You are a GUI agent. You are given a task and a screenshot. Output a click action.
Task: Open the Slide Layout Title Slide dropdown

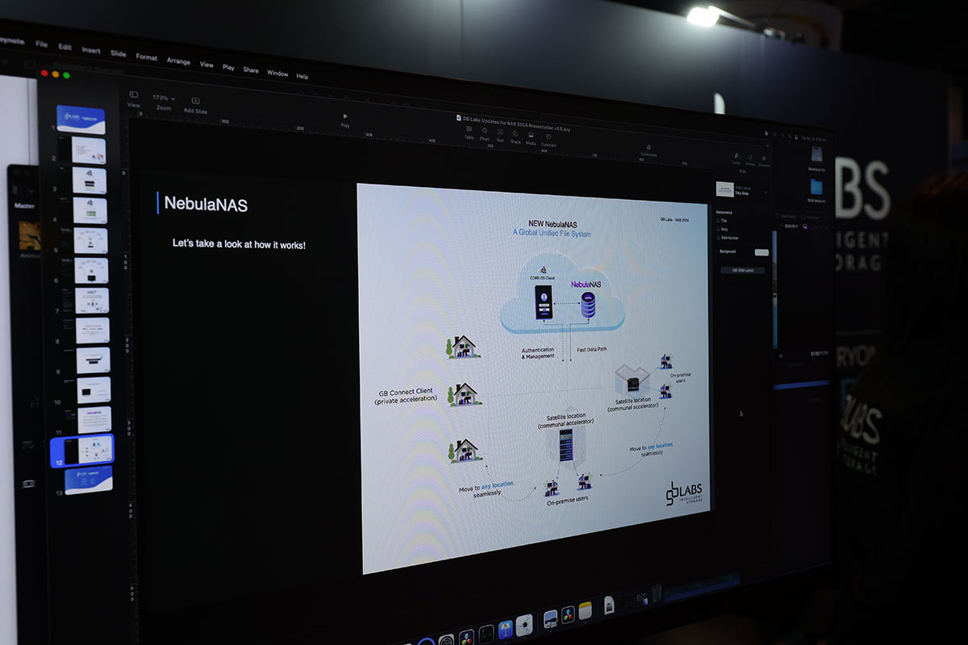point(741,190)
